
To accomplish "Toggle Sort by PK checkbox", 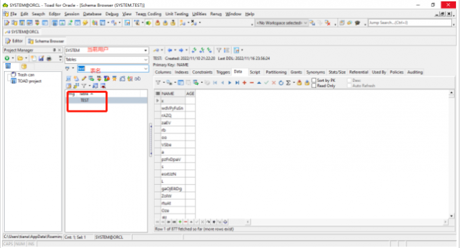I will (314, 80).
